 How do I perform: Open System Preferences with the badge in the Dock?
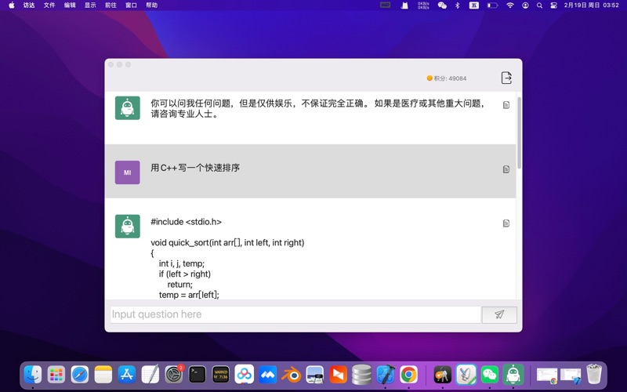[174, 375]
